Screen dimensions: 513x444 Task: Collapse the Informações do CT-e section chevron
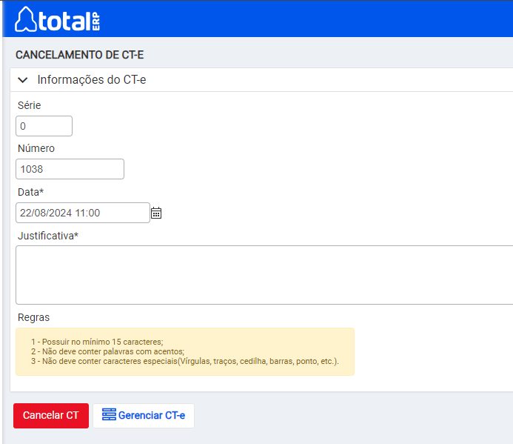click(x=22, y=80)
